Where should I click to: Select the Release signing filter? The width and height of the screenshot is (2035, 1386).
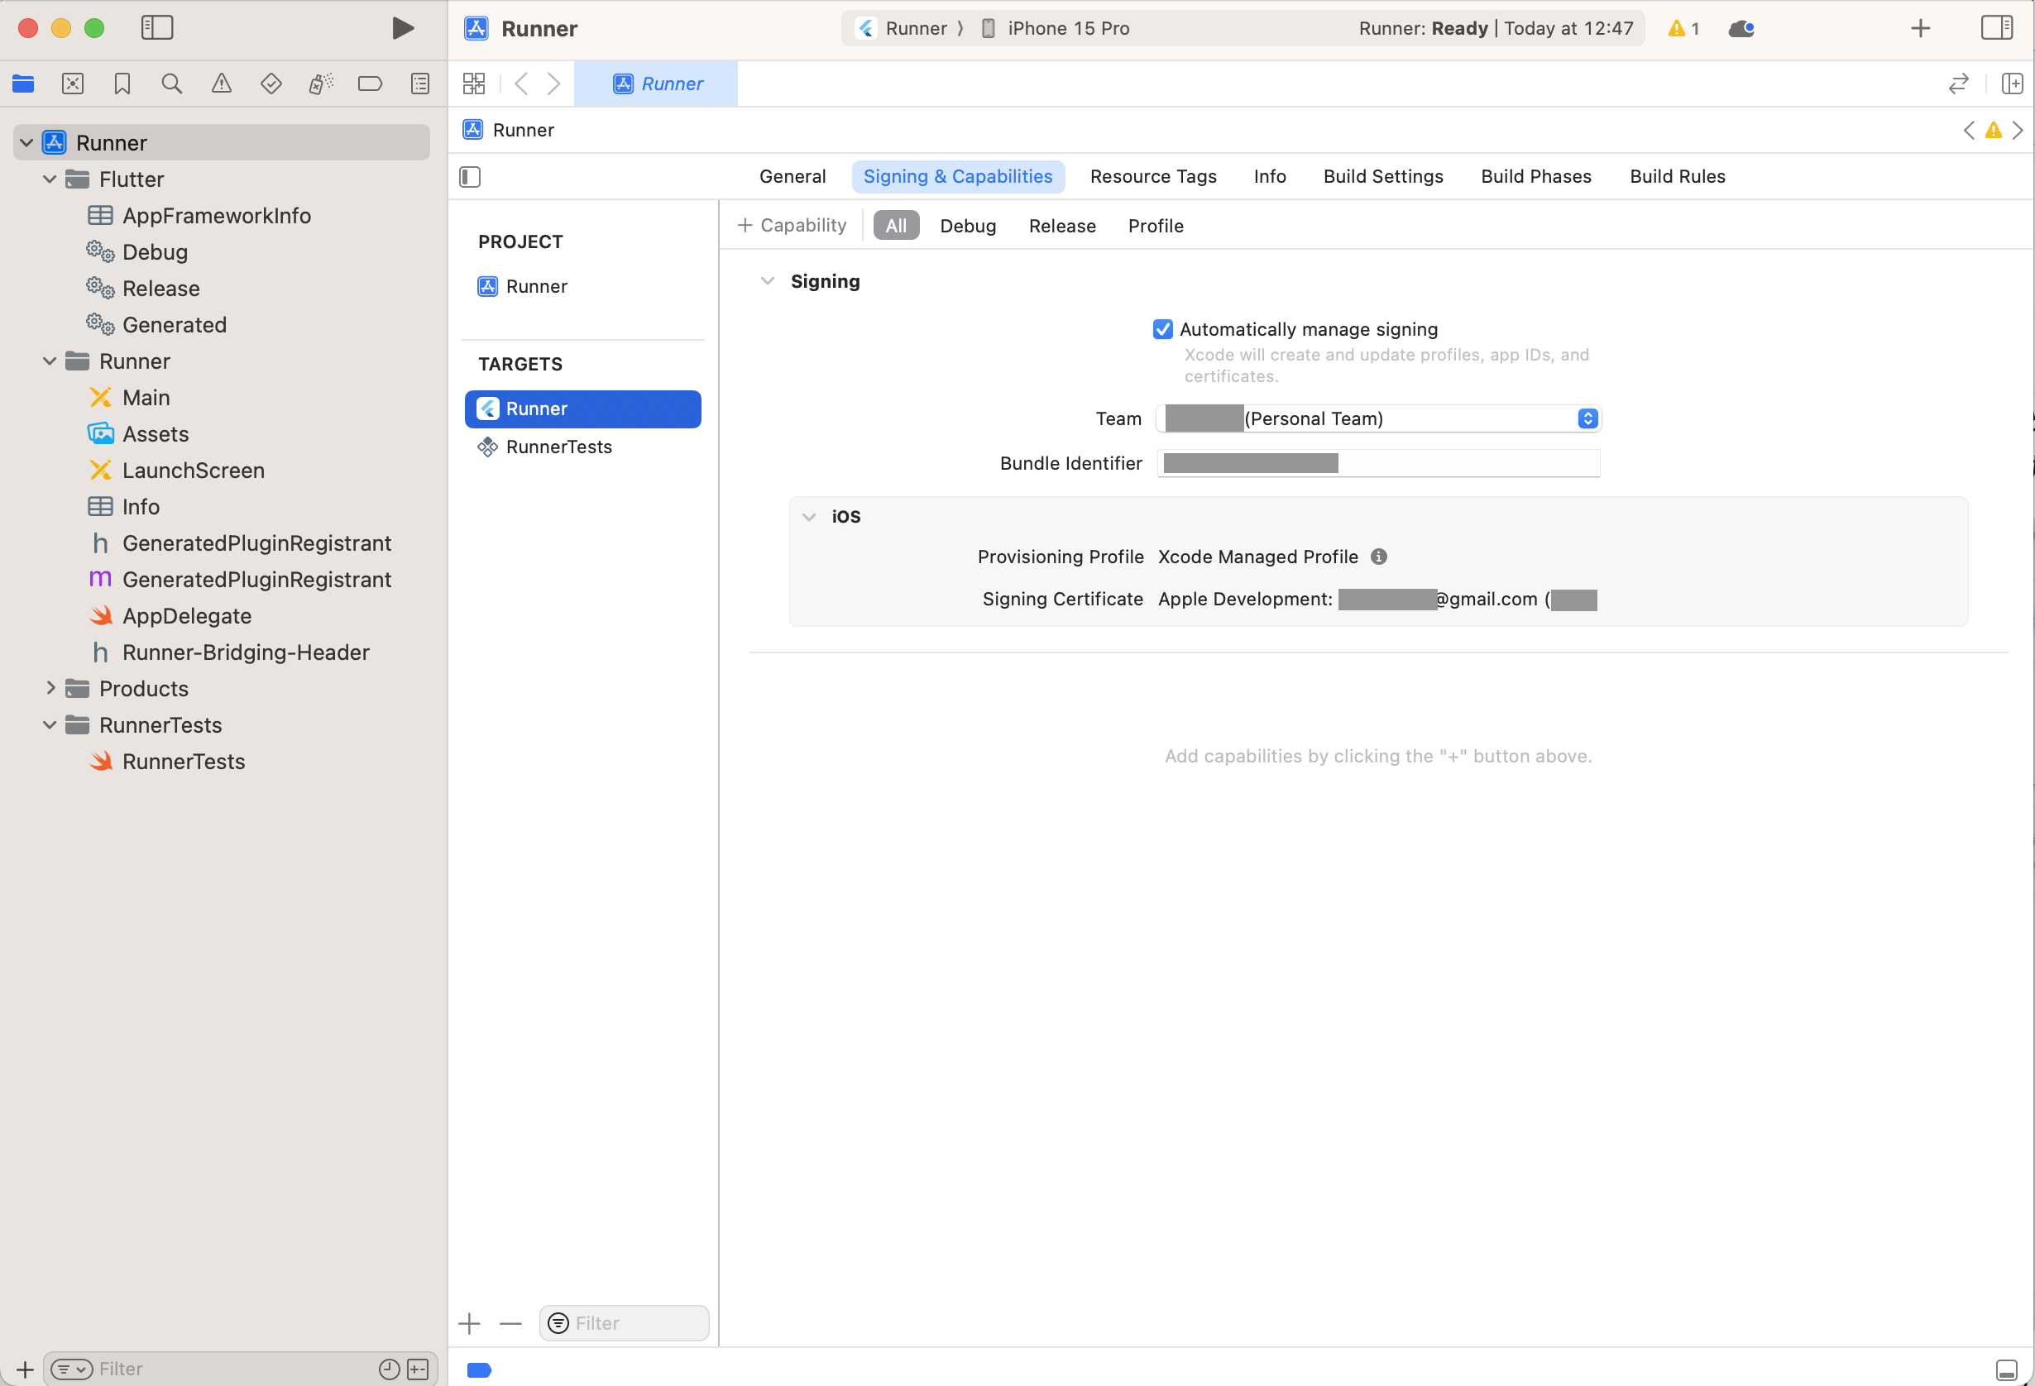1062,225
